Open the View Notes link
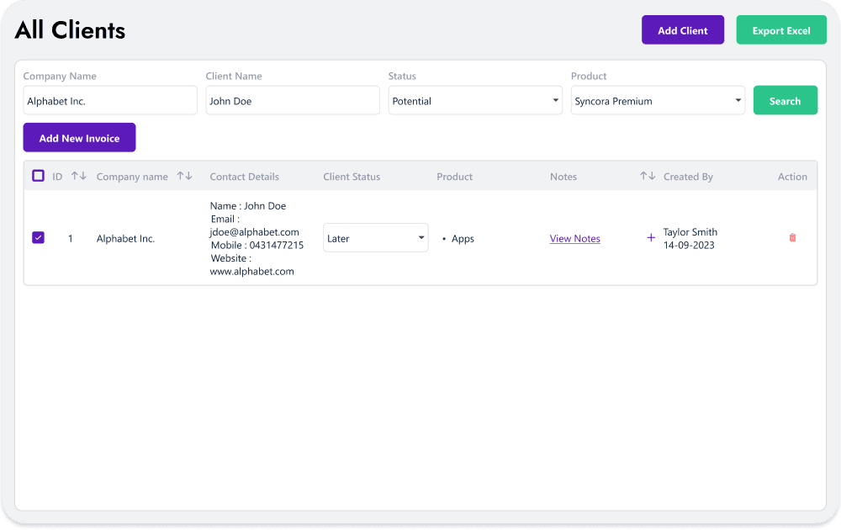The width and height of the screenshot is (841, 530). tap(574, 239)
